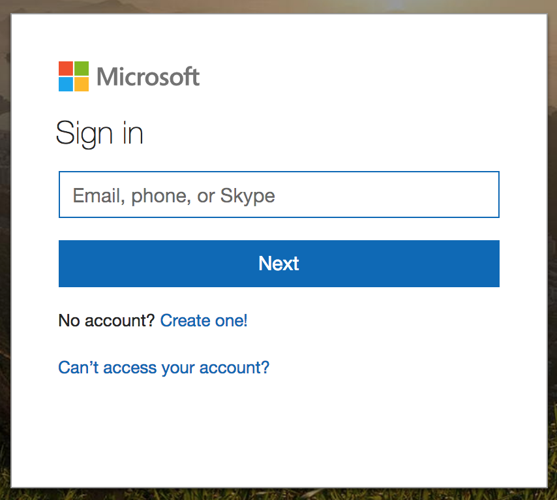Image resolution: width=557 pixels, height=500 pixels.
Task: Click the background photo above the dialog
Action: click(278, 6)
